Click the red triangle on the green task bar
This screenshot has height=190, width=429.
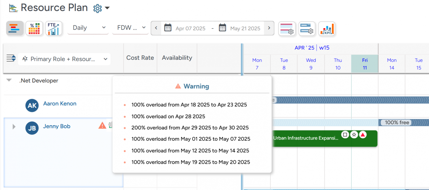(x=363, y=134)
